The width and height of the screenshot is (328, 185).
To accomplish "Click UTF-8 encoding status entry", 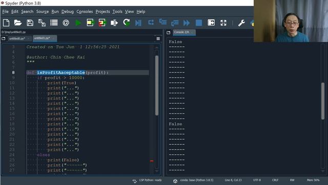I will click(257, 180).
